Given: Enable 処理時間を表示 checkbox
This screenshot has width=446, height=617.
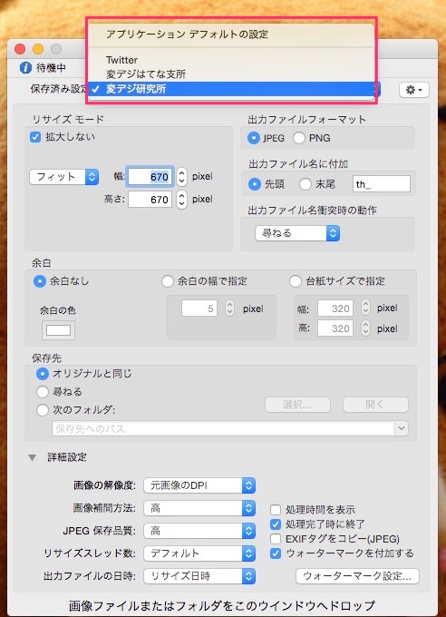Looking at the screenshot, I should [276, 510].
